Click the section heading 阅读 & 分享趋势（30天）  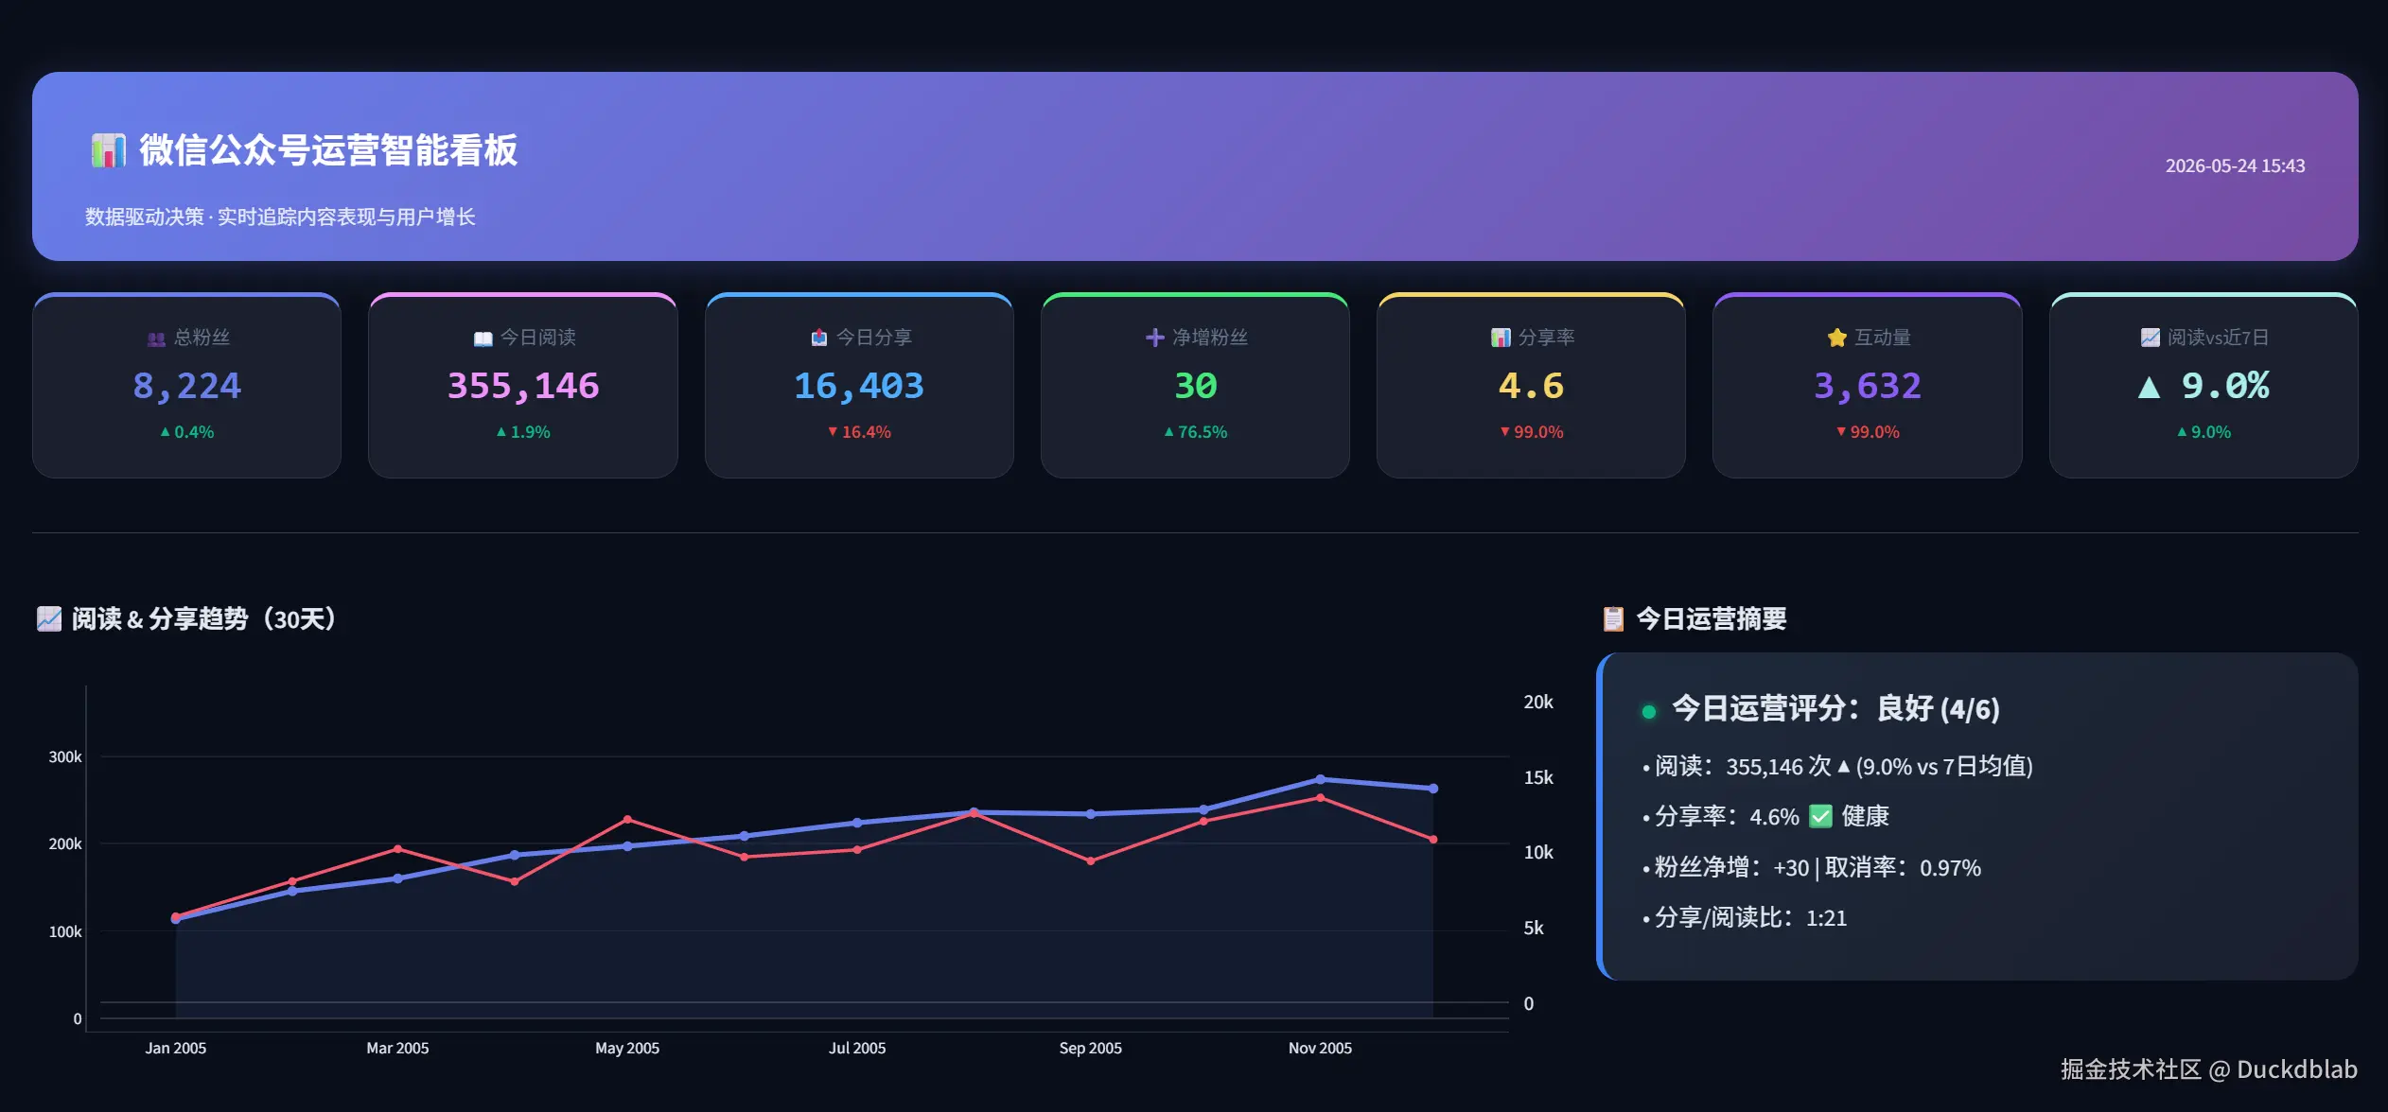tap(204, 618)
